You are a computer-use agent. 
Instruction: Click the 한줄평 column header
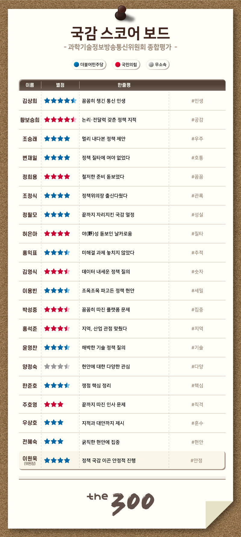124,85
